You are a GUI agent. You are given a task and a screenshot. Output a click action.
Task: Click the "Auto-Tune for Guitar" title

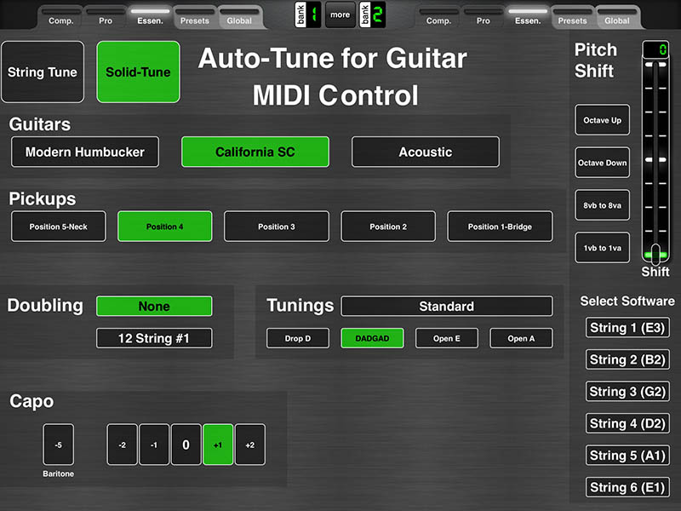[x=333, y=58]
